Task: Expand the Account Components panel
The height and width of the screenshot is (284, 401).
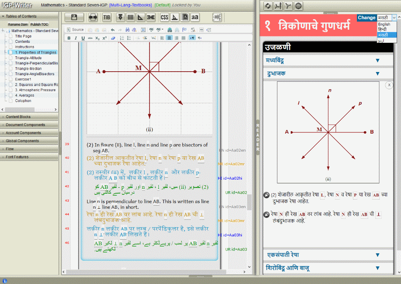Action: click(29, 133)
